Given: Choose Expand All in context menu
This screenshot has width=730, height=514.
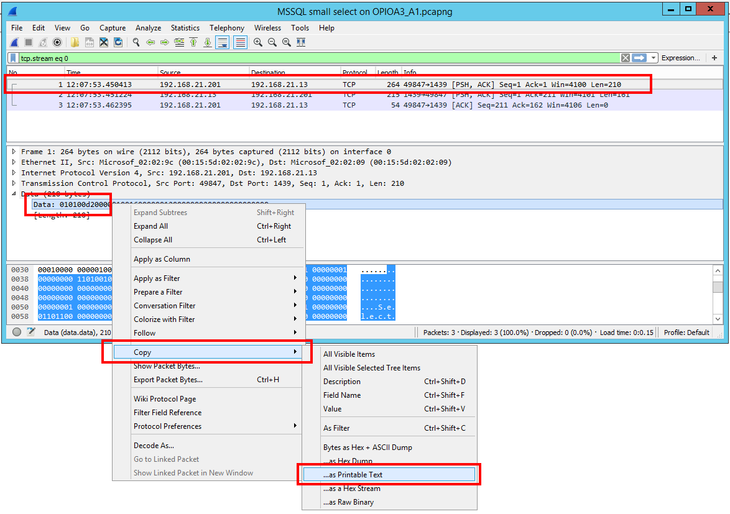Looking at the screenshot, I should tap(208, 226).
